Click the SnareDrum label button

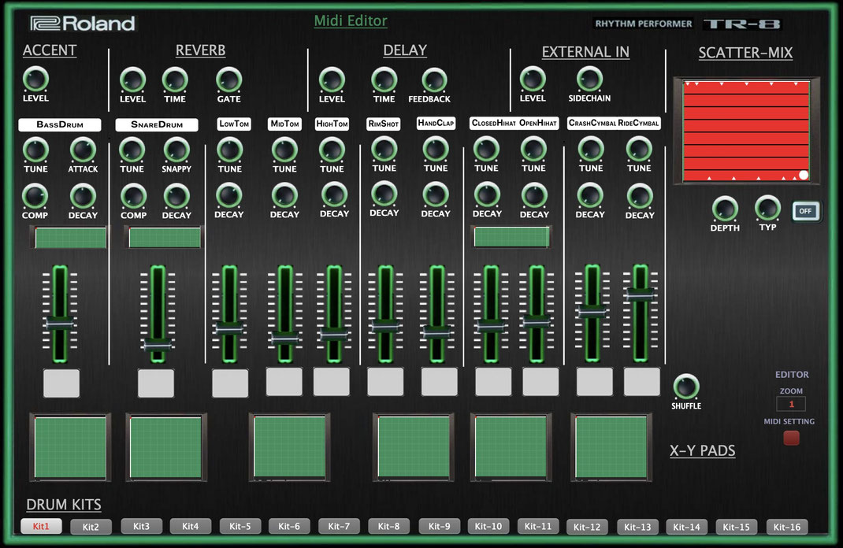pos(157,124)
